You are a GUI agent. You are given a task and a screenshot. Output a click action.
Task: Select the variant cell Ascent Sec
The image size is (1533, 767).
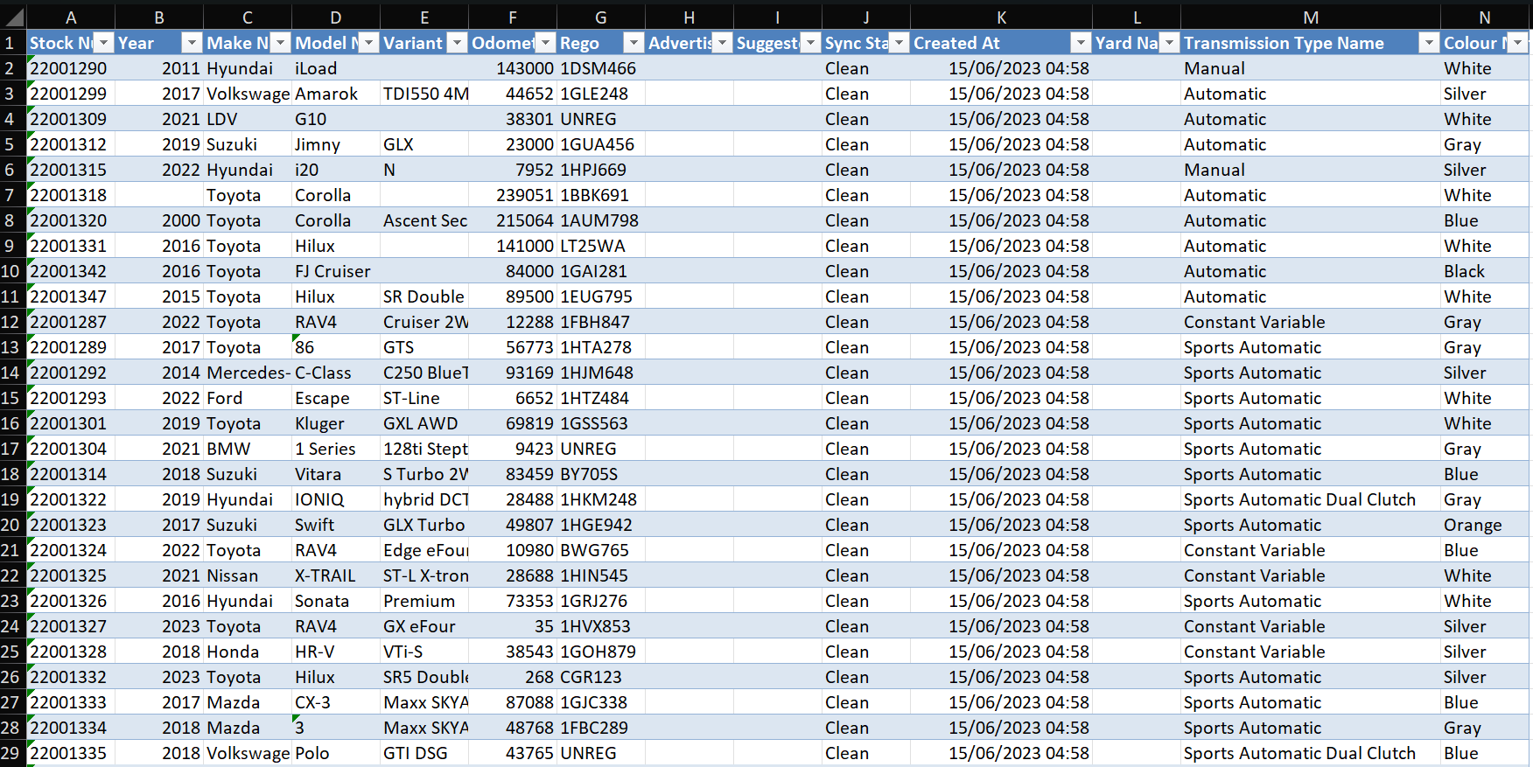click(x=424, y=220)
